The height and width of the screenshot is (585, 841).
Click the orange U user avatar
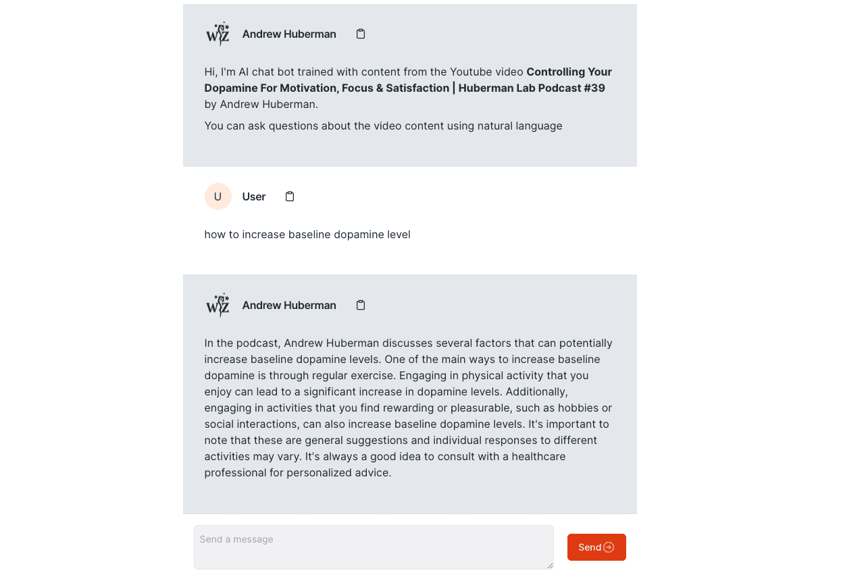tap(218, 196)
